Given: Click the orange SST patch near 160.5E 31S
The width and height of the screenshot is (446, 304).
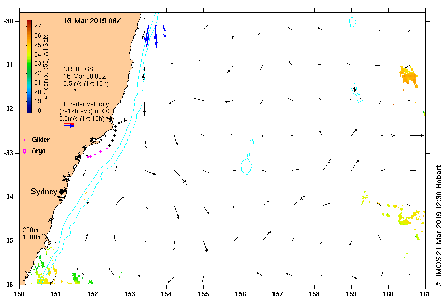Looking at the screenshot, I should pos(408,76).
